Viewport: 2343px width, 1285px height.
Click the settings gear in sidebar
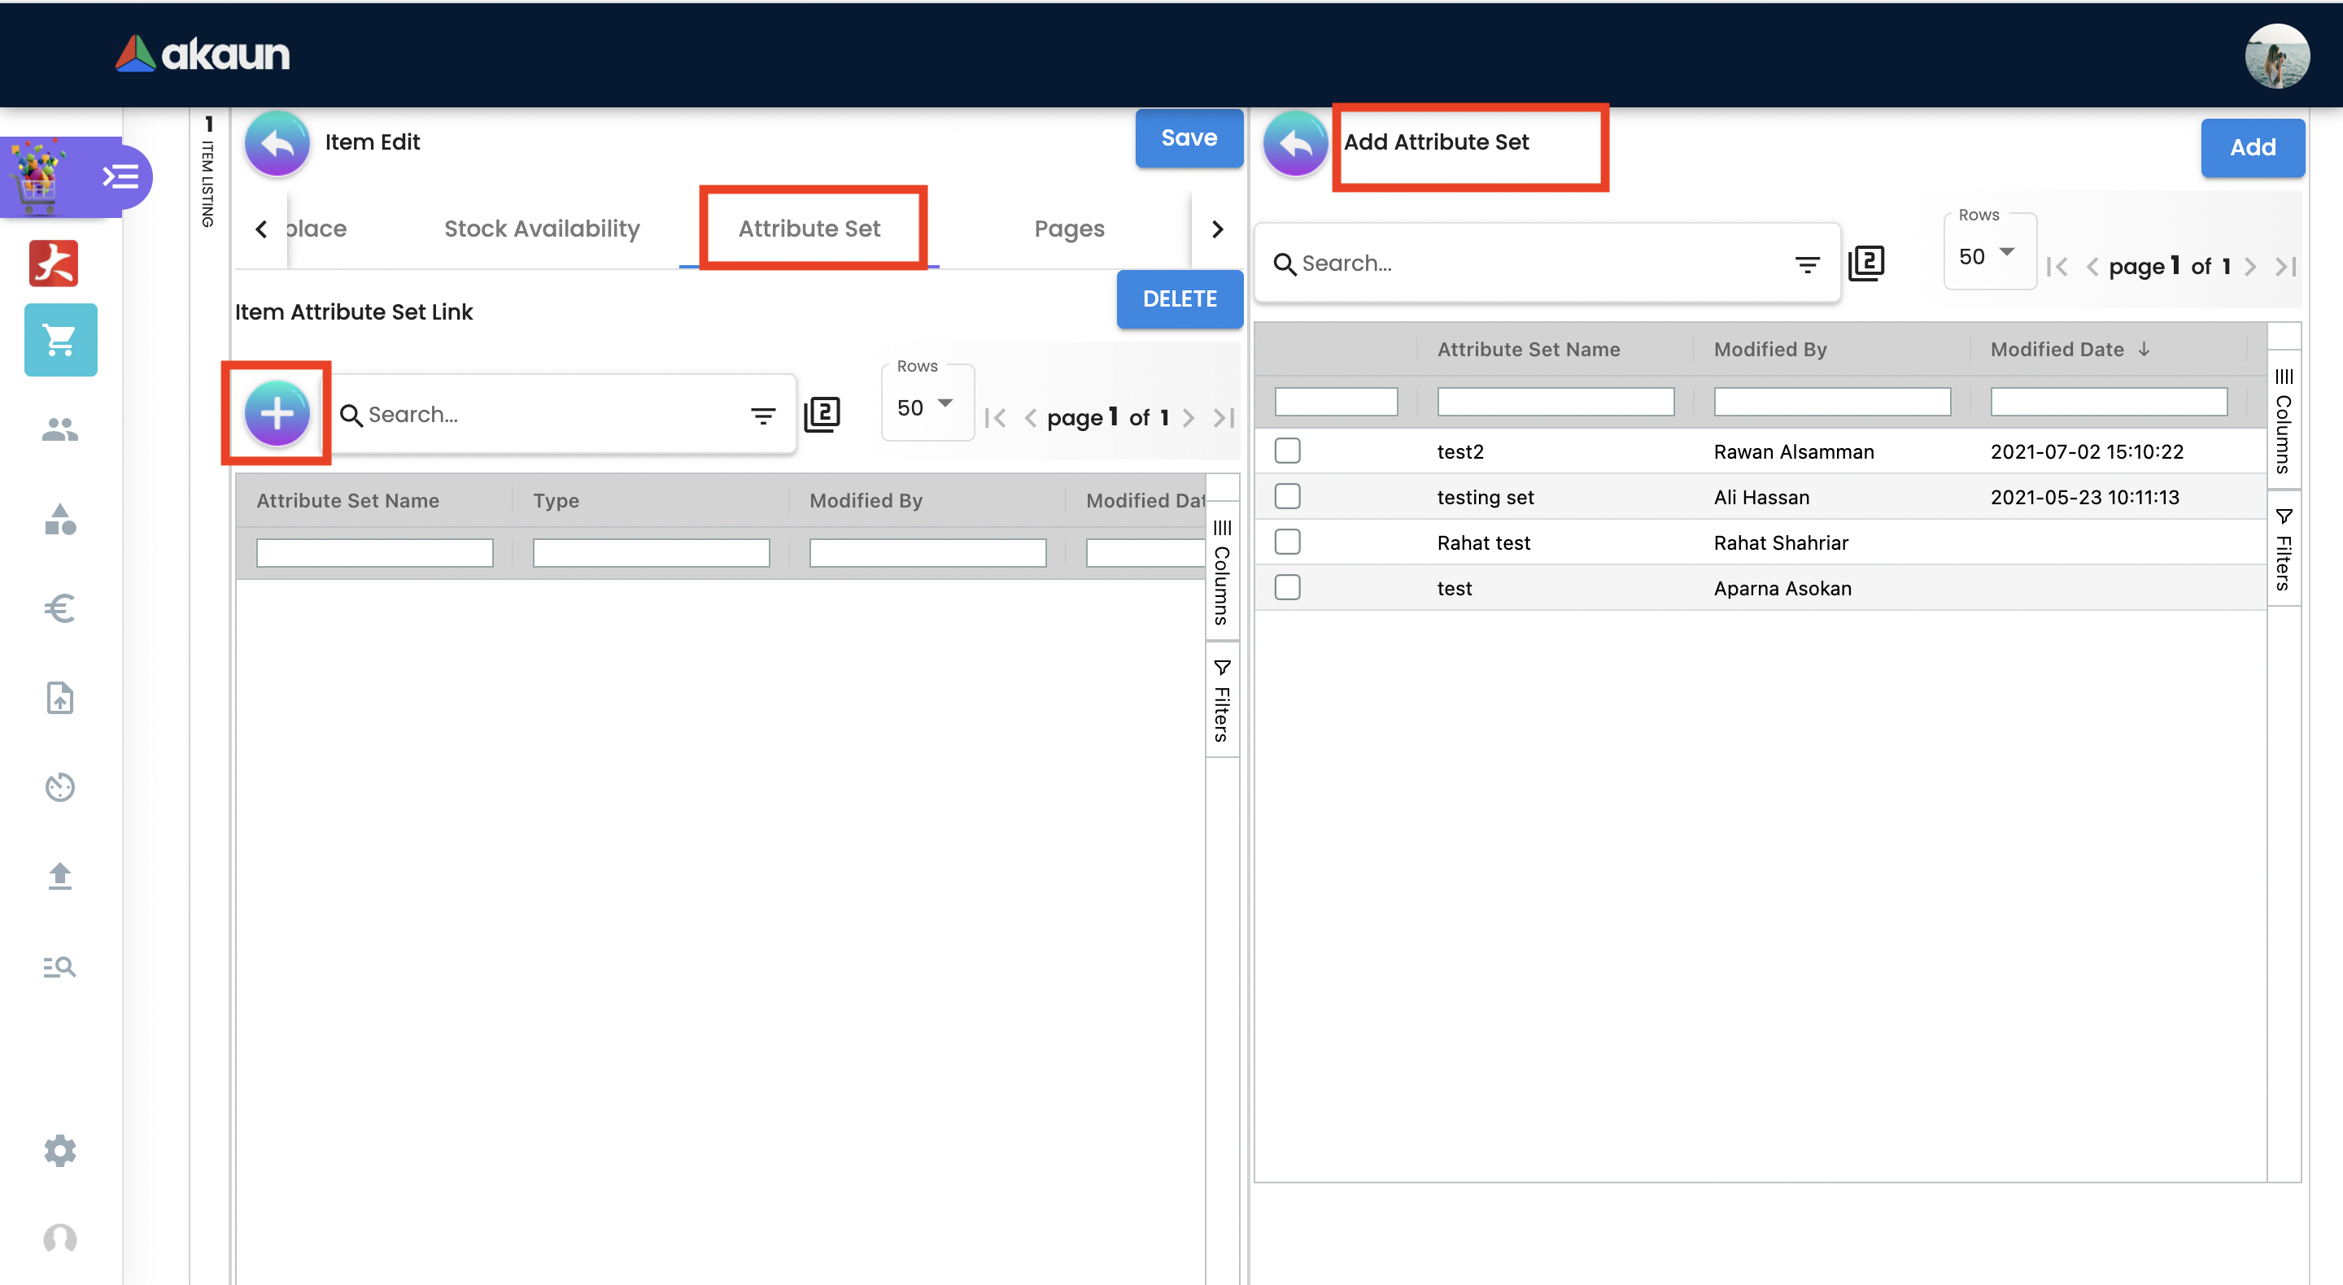[x=60, y=1151]
